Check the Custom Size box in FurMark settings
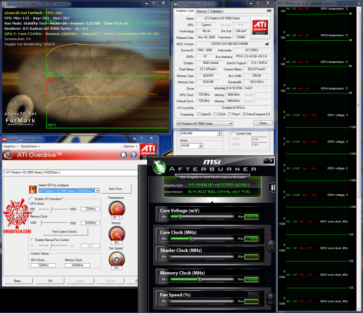The height and width of the screenshot is (313, 363). (233, 133)
